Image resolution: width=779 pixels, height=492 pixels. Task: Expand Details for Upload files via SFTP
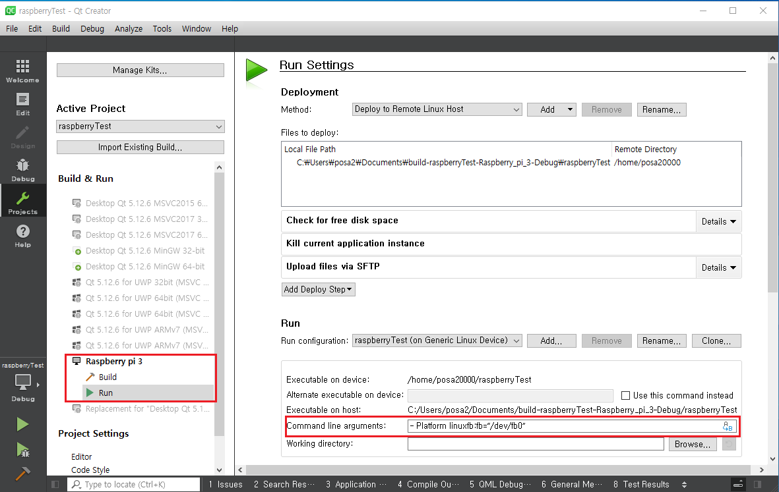[718, 268]
